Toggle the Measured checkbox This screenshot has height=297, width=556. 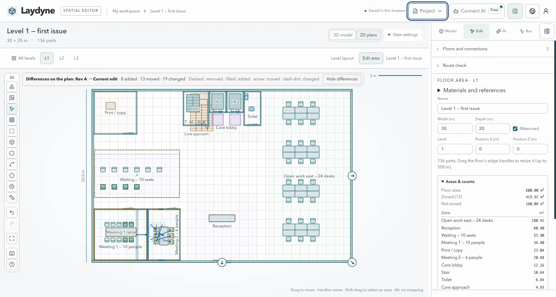pos(515,129)
